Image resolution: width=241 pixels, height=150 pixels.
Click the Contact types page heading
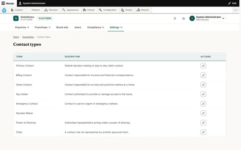pos(27,44)
